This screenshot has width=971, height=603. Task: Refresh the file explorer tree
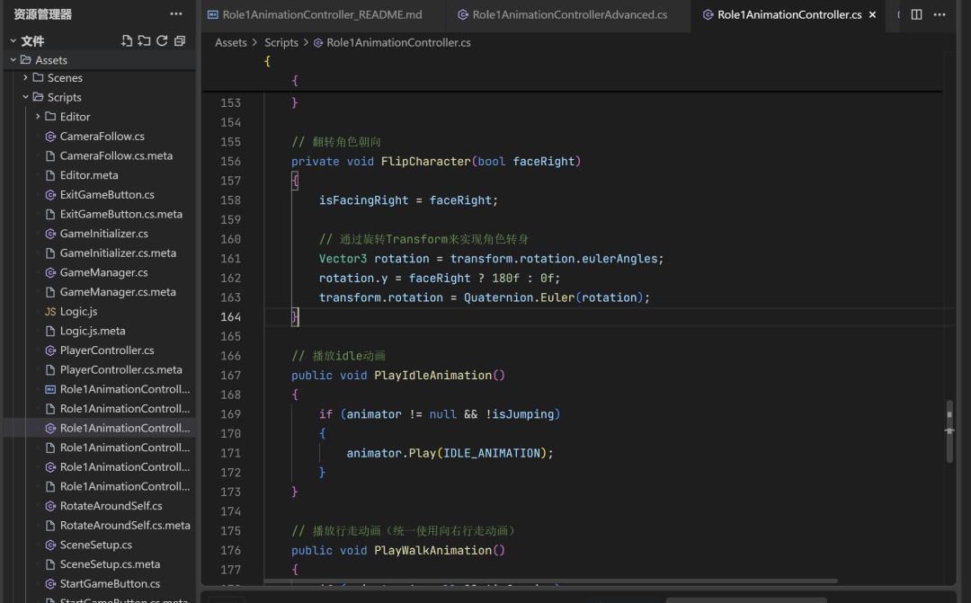click(162, 40)
